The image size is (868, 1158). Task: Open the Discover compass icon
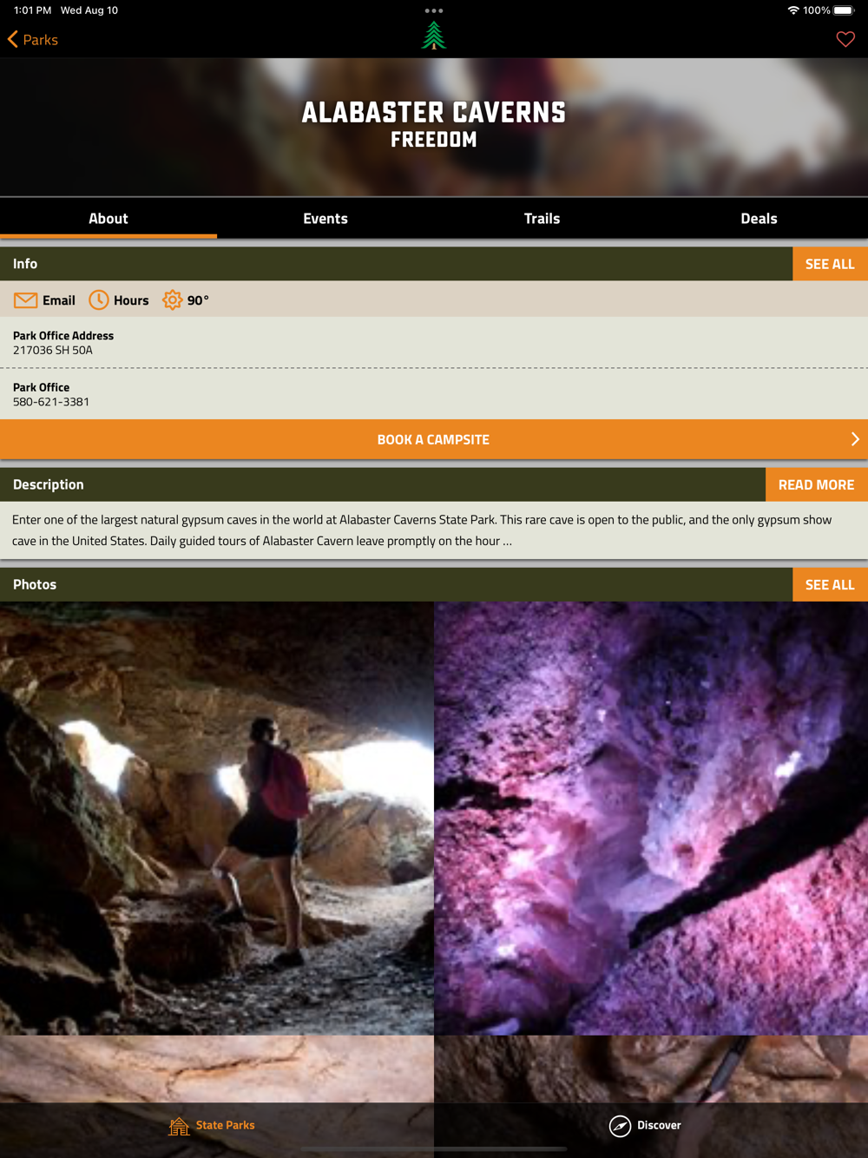coord(620,1126)
